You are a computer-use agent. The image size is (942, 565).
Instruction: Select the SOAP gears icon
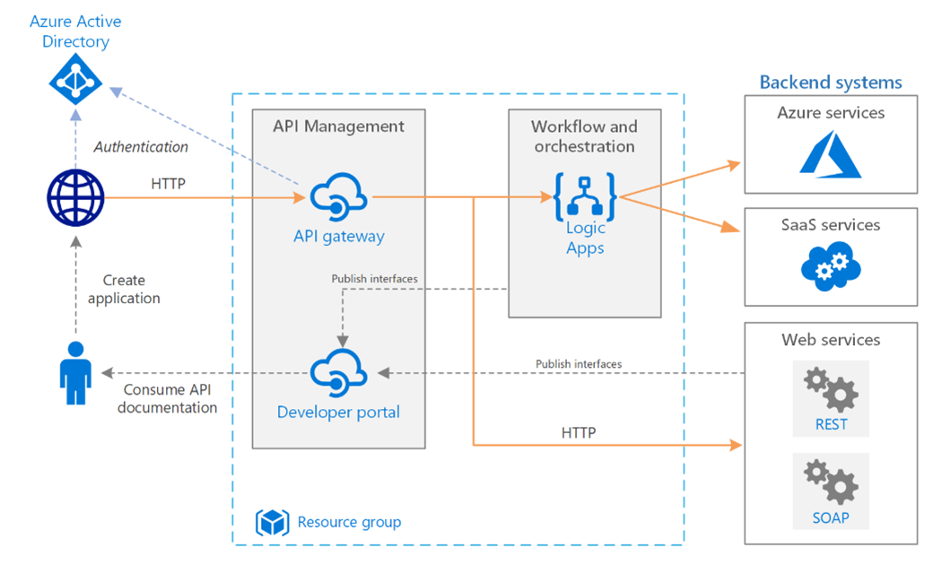point(831,482)
